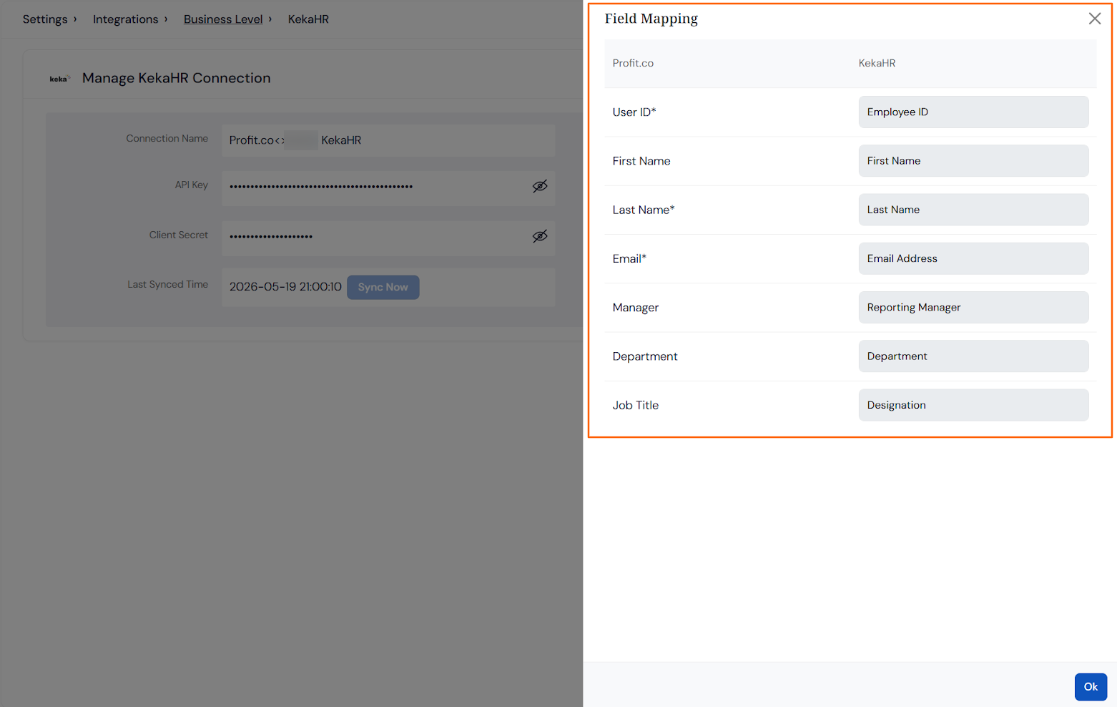Viewport: 1117px width, 707px height.
Task: Click the Last Synced Time value
Action: pos(285,287)
